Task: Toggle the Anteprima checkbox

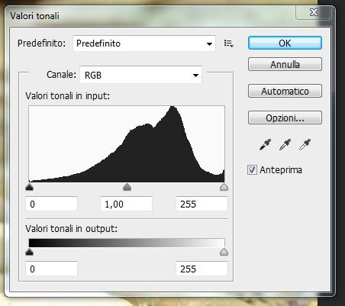Action: [252, 169]
